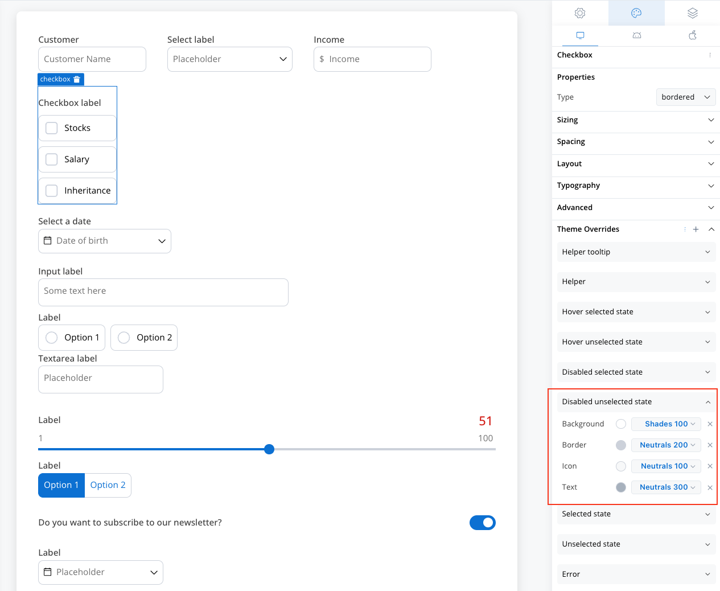Remove the Text override with X
Viewport: 720px width, 591px height.
pos(710,487)
